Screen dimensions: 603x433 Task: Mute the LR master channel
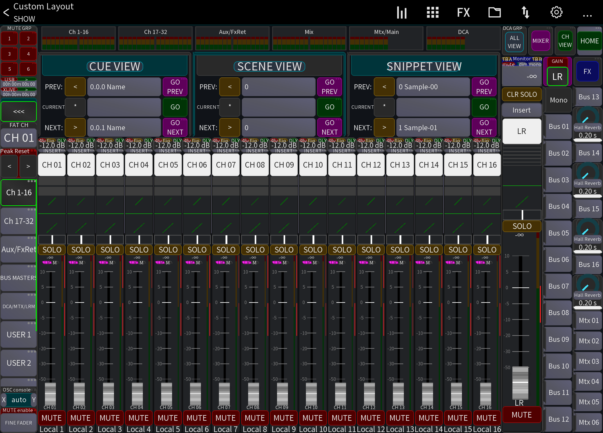point(522,415)
